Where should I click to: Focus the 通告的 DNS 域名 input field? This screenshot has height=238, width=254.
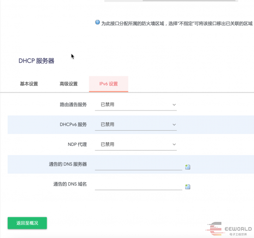pyautogui.click(x=139, y=185)
